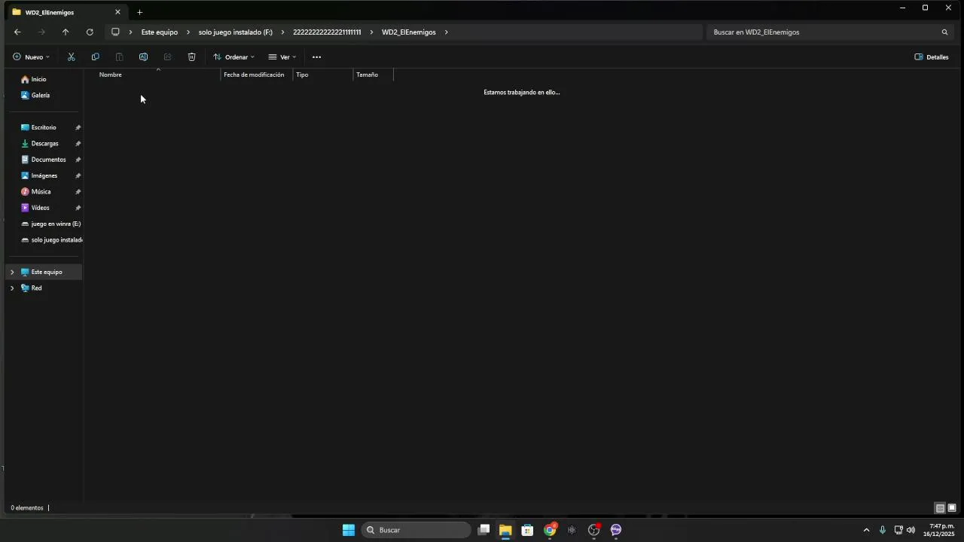Go up one folder level

(x=66, y=32)
